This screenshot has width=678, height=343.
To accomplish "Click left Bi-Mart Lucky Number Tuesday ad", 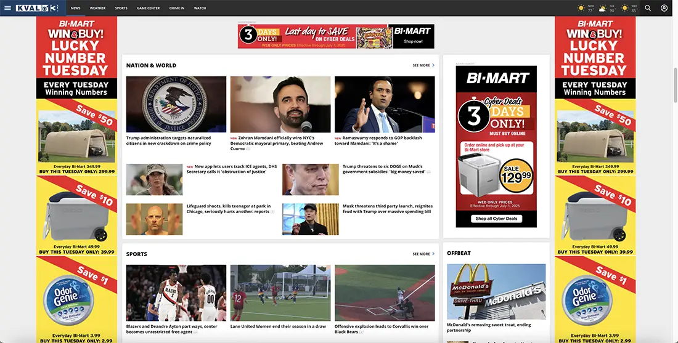I will (76, 180).
